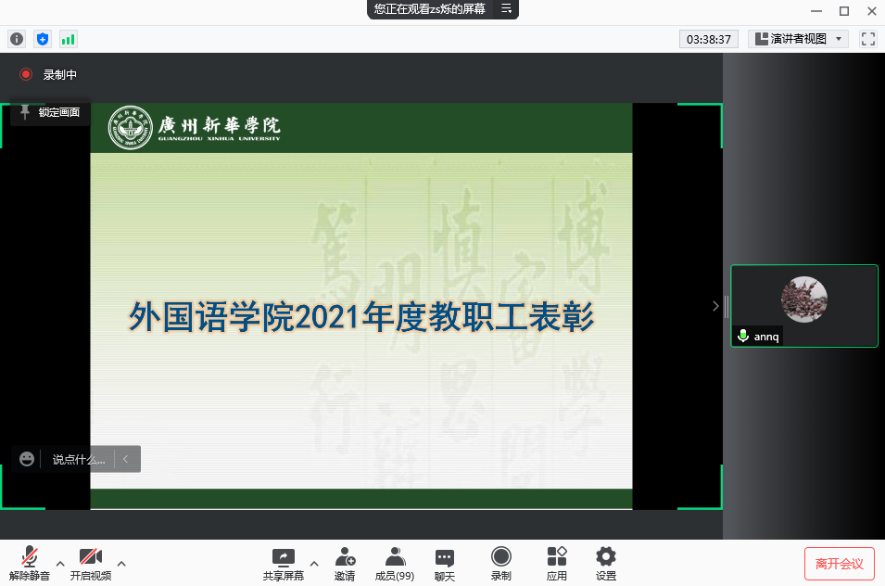885x586 pixels.
Task: Open the emoji reaction picker
Action: [x=27, y=459]
